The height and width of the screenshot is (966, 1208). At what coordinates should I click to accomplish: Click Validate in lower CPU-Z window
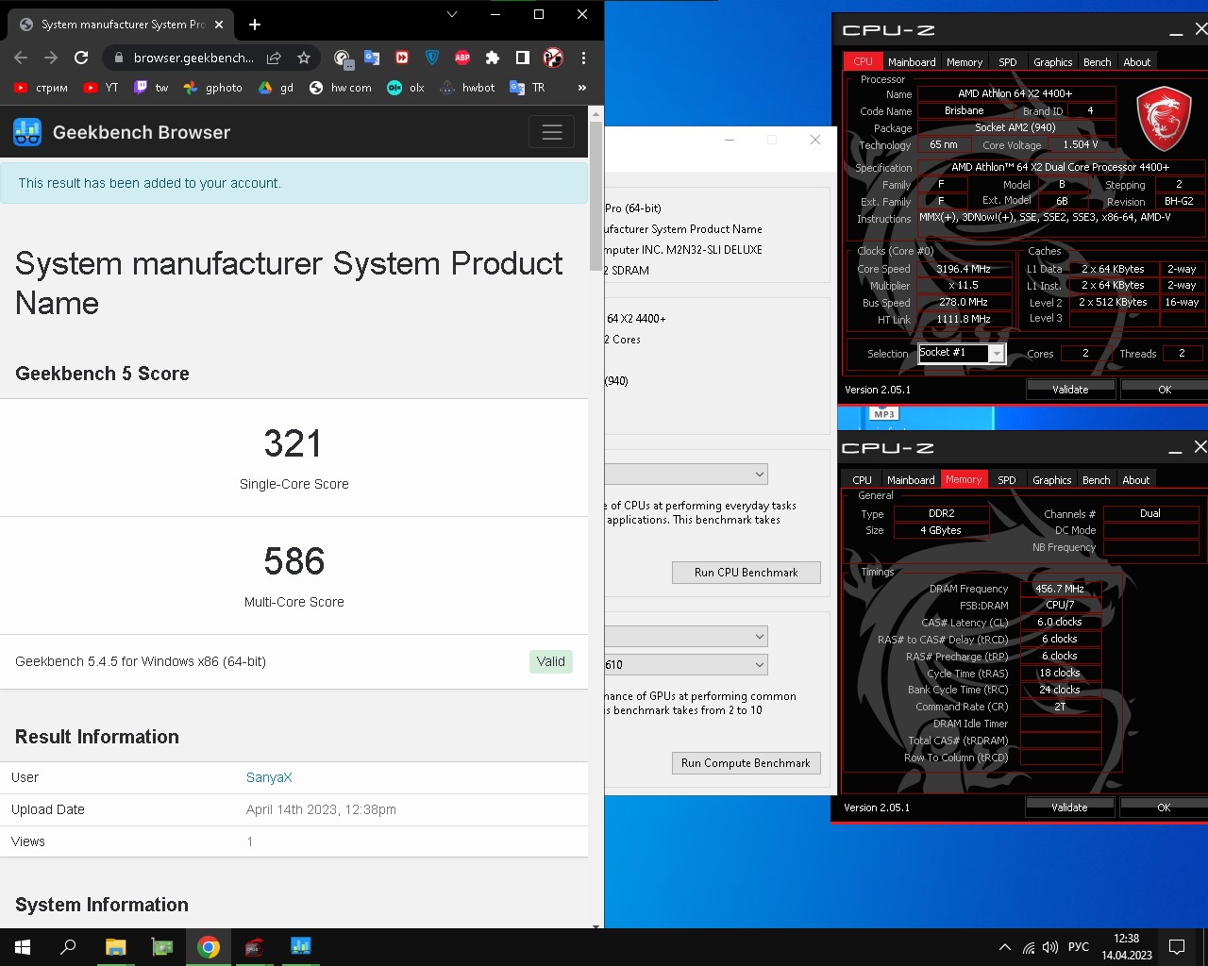(x=1069, y=808)
